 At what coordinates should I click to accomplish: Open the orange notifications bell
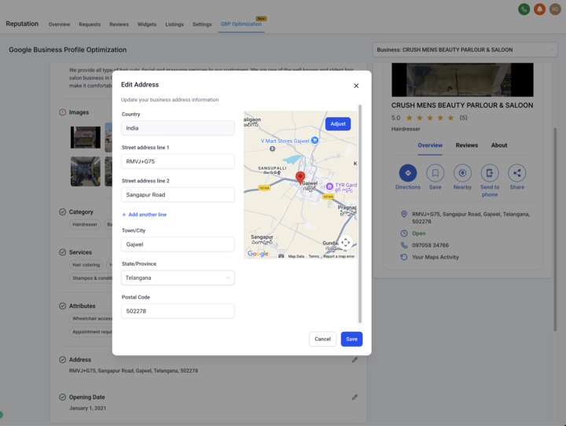point(539,9)
